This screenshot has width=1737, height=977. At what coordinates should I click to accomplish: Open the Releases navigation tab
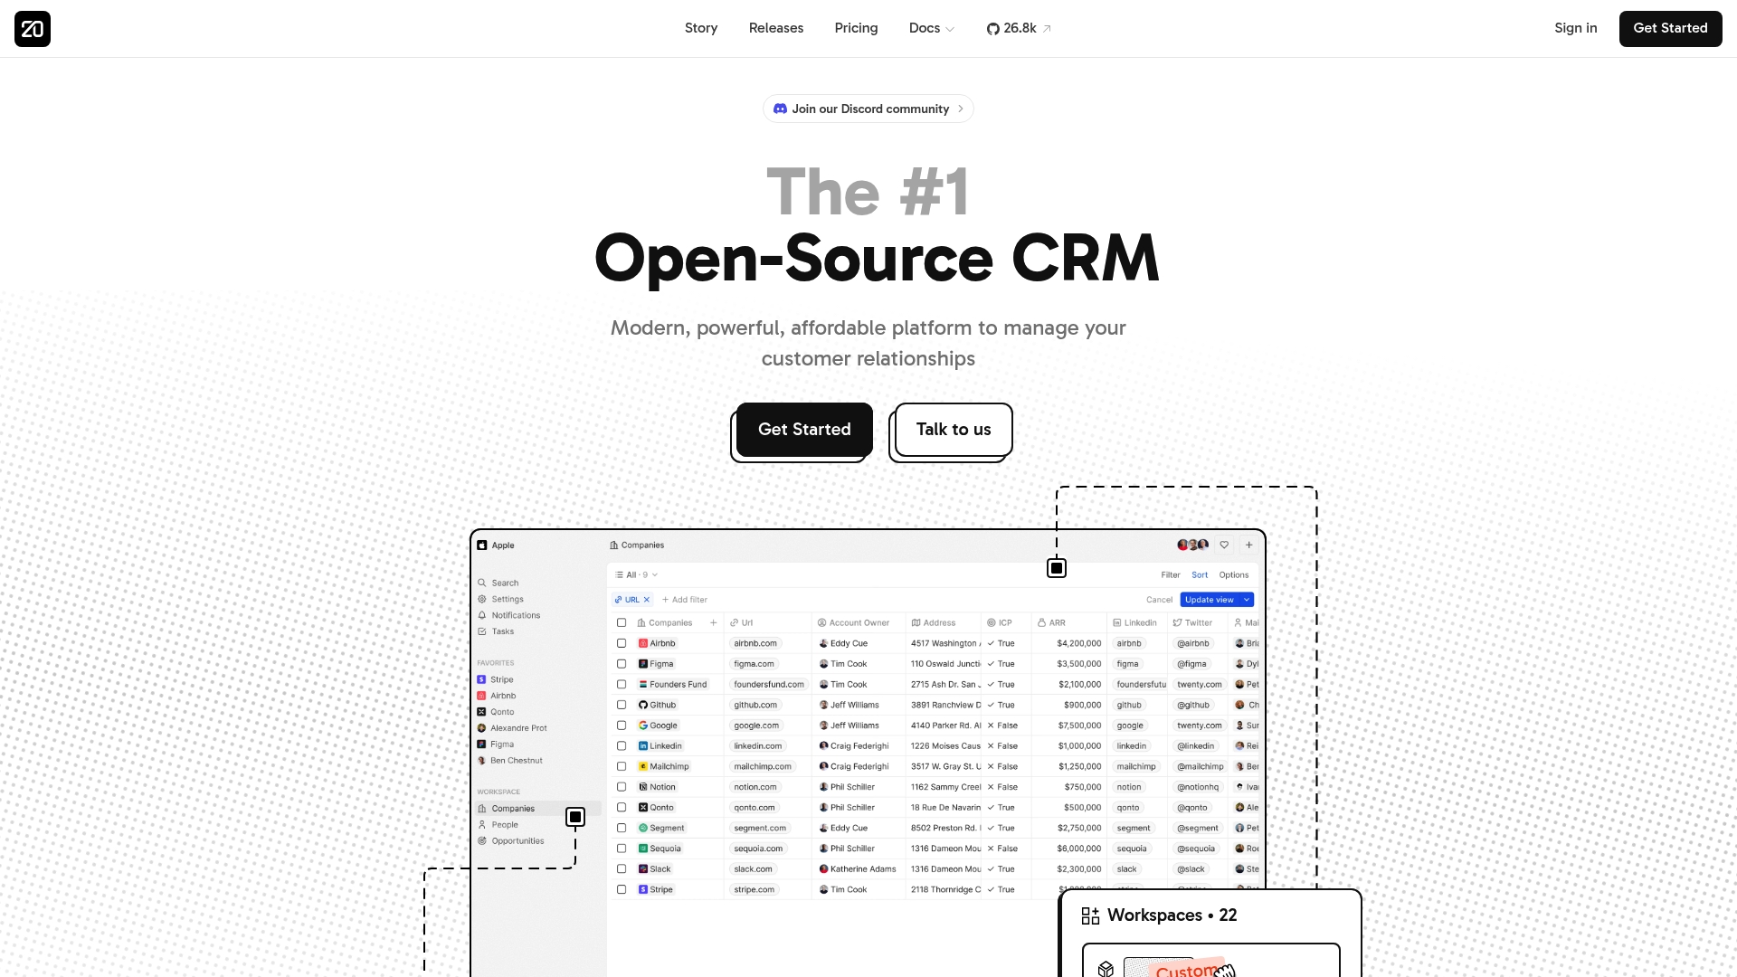point(775,27)
